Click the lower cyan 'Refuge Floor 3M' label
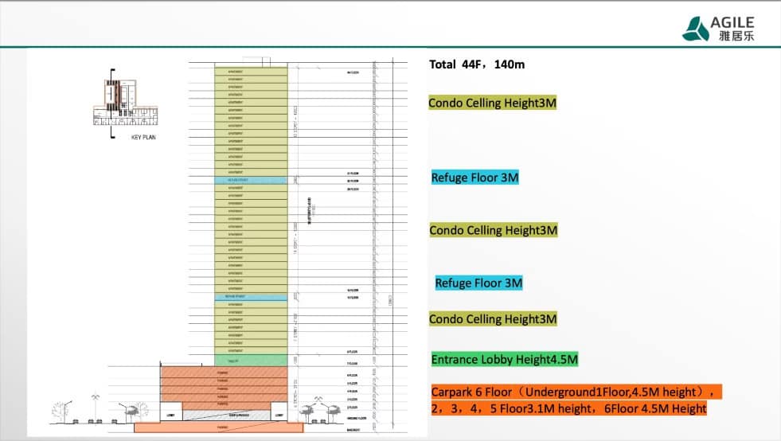Screen dimensions: 781x441 [x=478, y=283]
